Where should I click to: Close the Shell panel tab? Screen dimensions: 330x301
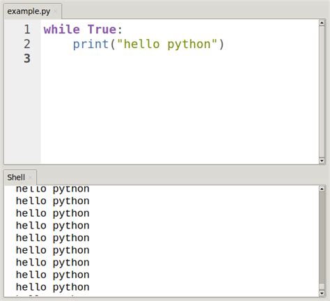click(x=30, y=178)
